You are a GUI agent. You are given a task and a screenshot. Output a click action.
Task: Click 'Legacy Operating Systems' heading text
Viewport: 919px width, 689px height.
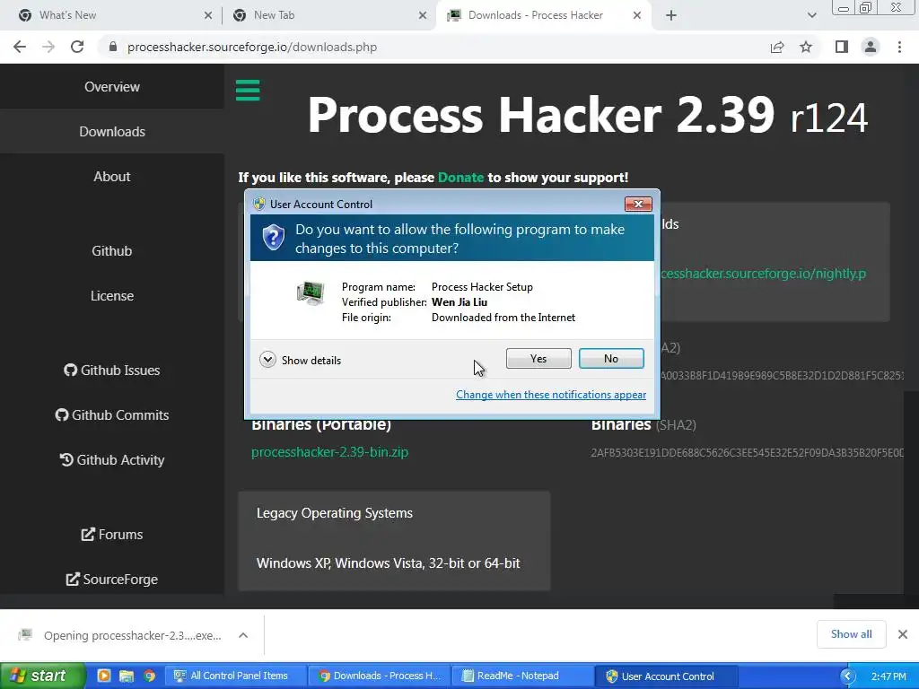(335, 513)
